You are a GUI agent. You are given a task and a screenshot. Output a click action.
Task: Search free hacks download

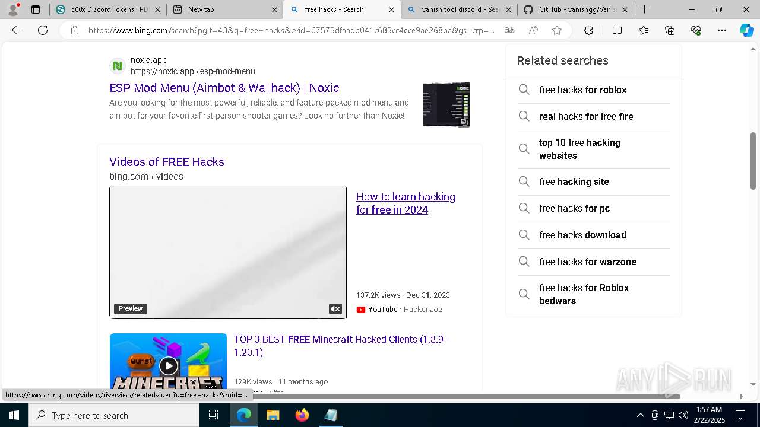594,235
